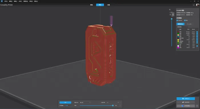Click the blue start button in bottom panel
200x109 pixels.
pyautogui.click(x=65, y=102)
